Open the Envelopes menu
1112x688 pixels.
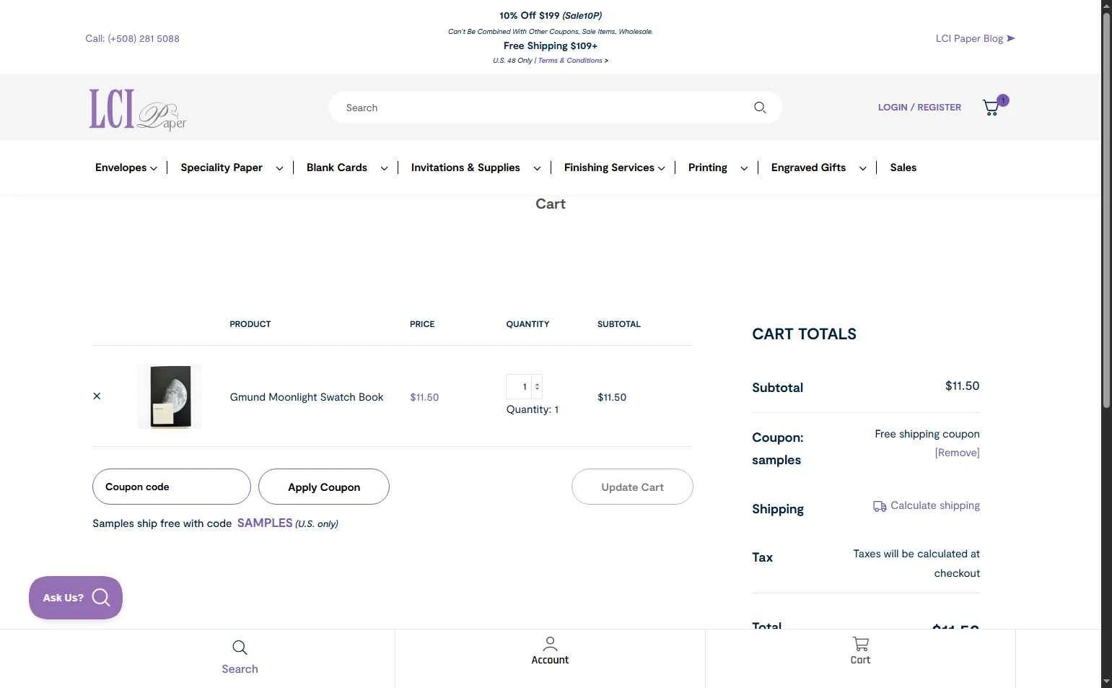pyautogui.click(x=121, y=167)
